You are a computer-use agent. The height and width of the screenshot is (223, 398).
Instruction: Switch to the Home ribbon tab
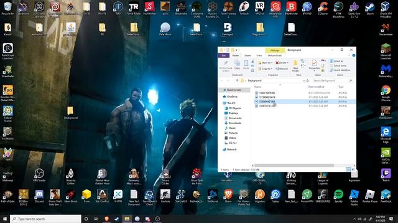(236, 56)
